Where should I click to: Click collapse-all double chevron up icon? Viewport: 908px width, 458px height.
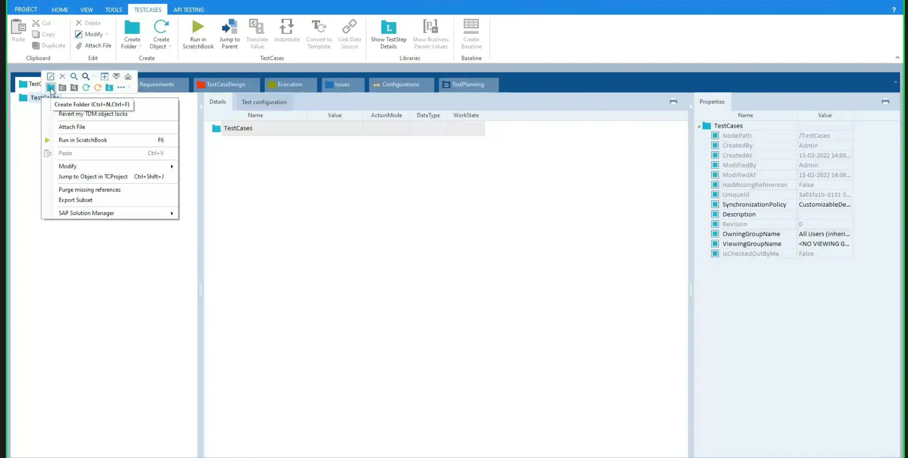tap(128, 77)
